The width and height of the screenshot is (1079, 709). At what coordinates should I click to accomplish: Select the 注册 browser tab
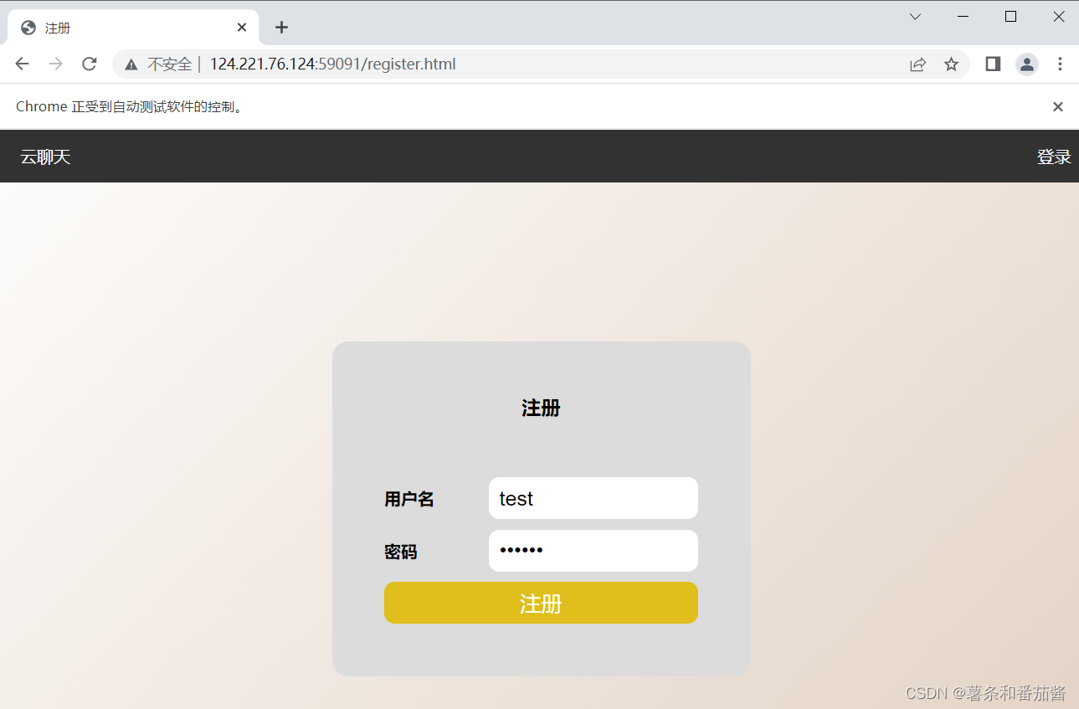point(134,28)
